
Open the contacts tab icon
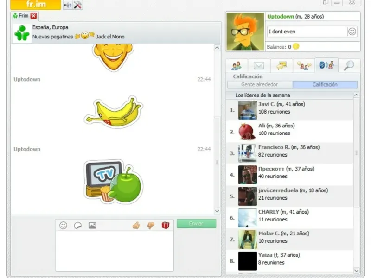[237, 65]
